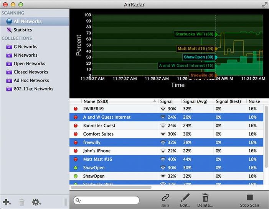269x209 pixels.
Task: Click the Starbucks WiFi (68) graph label
Action: point(194,34)
